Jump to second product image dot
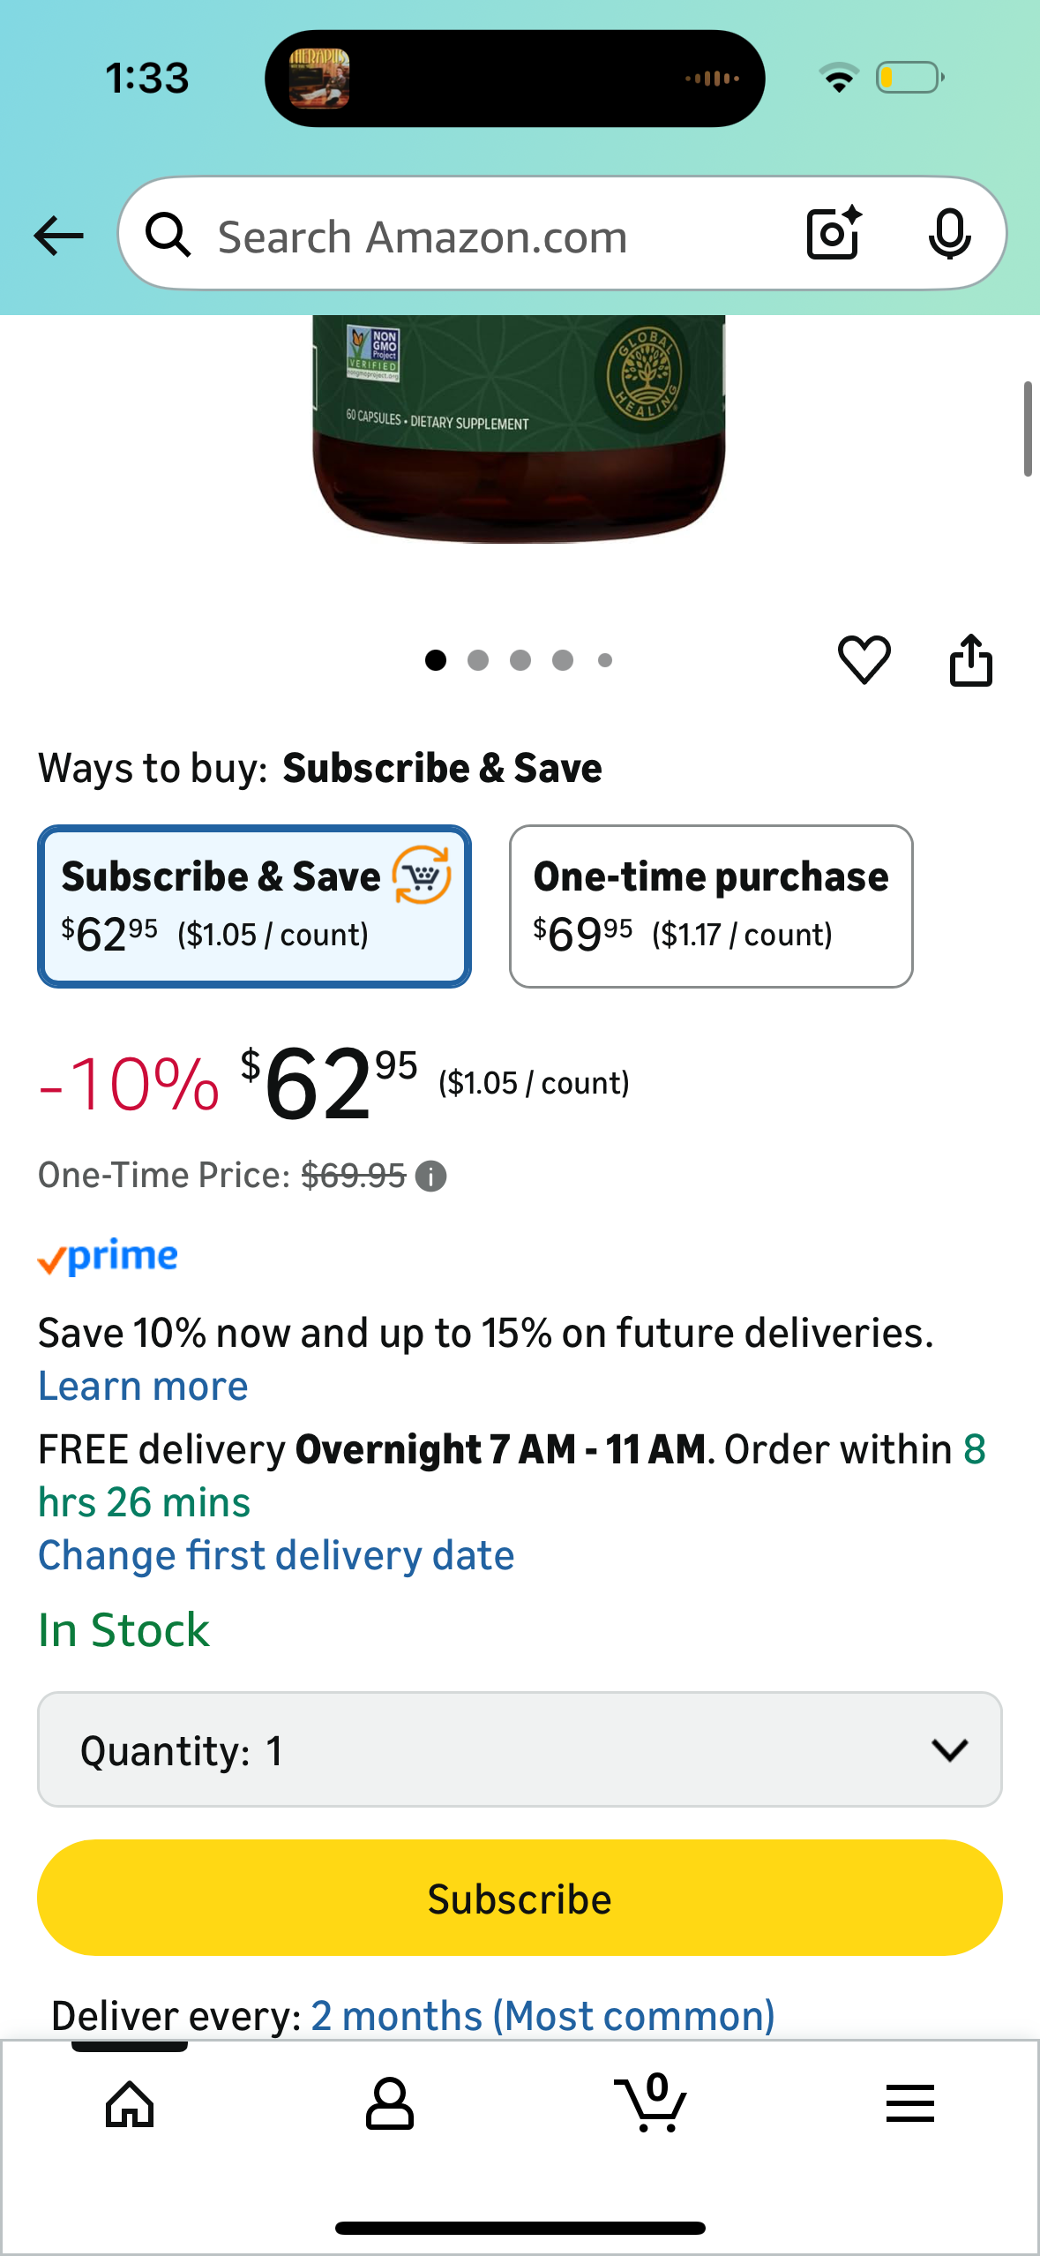 pyautogui.click(x=478, y=660)
